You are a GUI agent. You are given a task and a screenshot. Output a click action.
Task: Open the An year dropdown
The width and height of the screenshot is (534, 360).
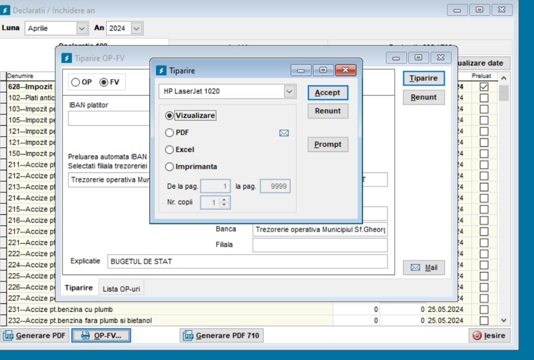136,28
